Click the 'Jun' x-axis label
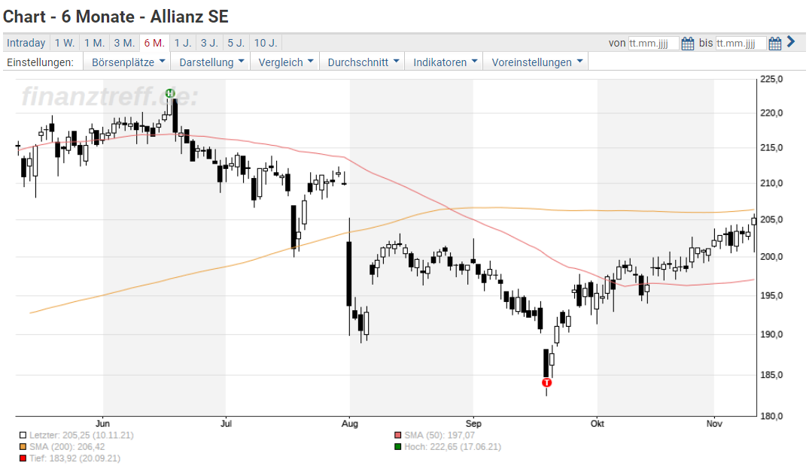Image resolution: width=809 pixels, height=465 pixels. (x=102, y=423)
